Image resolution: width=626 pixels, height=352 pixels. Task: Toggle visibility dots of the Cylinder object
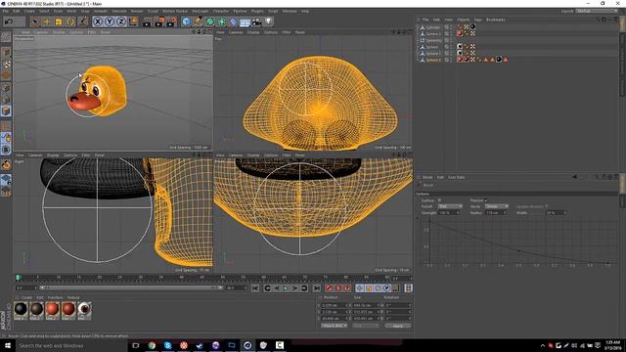coord(451,27)
